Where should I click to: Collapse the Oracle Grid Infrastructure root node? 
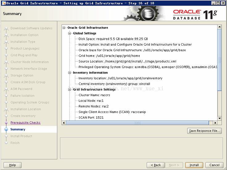pos(64,28)
